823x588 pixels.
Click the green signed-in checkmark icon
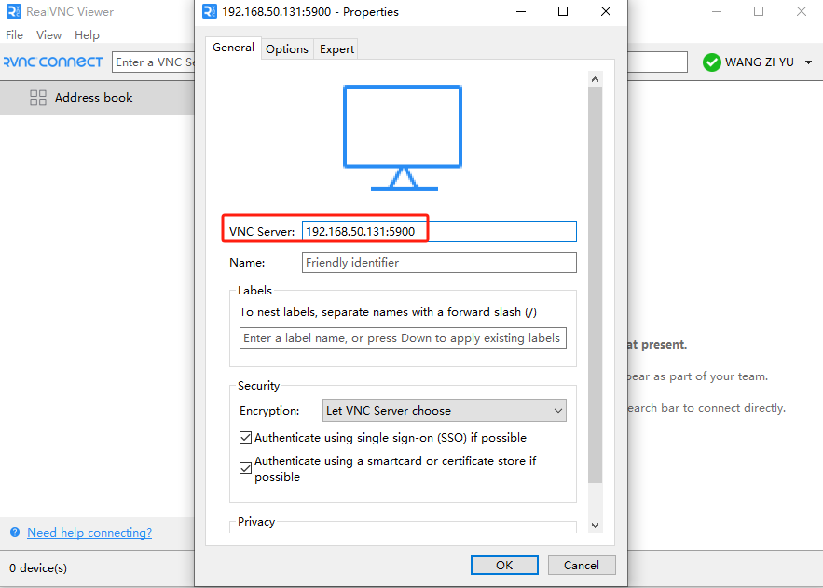712,62
